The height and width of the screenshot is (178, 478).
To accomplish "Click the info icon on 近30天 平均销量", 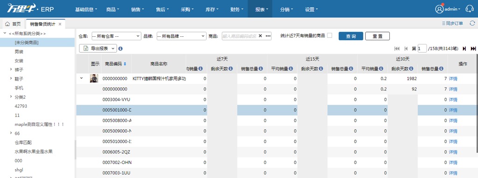I will click(x=381, y=69).
